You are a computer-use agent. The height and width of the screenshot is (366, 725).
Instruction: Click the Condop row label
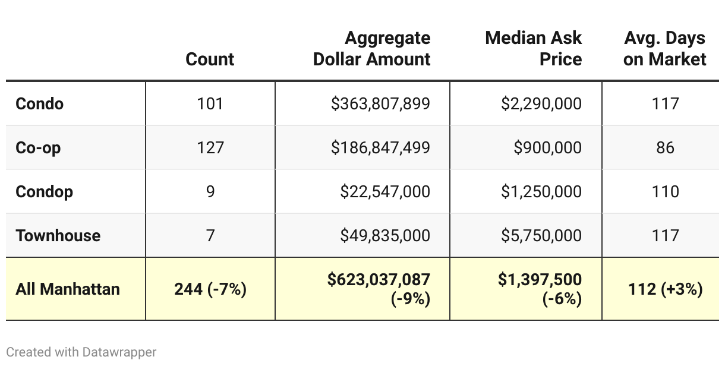pyautogui.click(x=45, y=191)
